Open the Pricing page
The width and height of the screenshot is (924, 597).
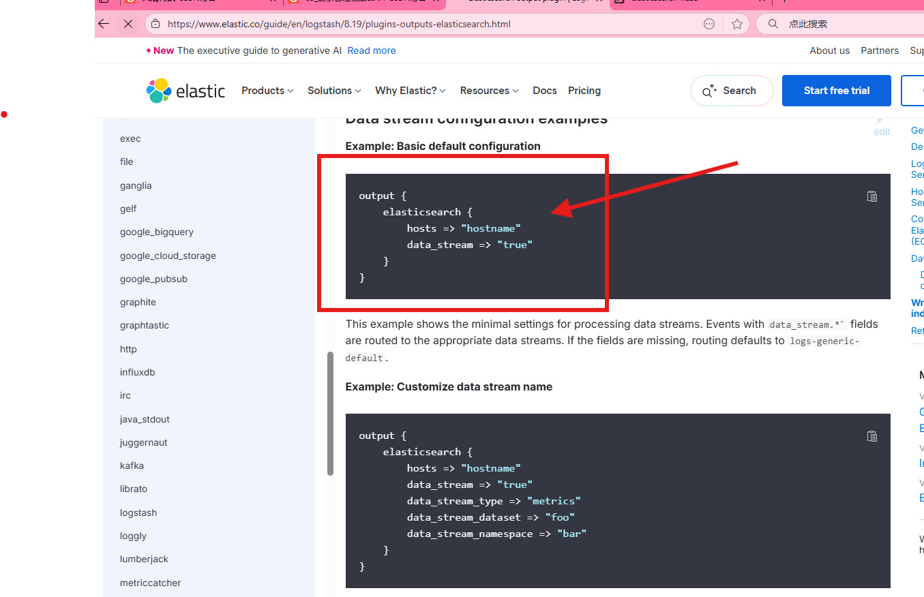point(584,91)
